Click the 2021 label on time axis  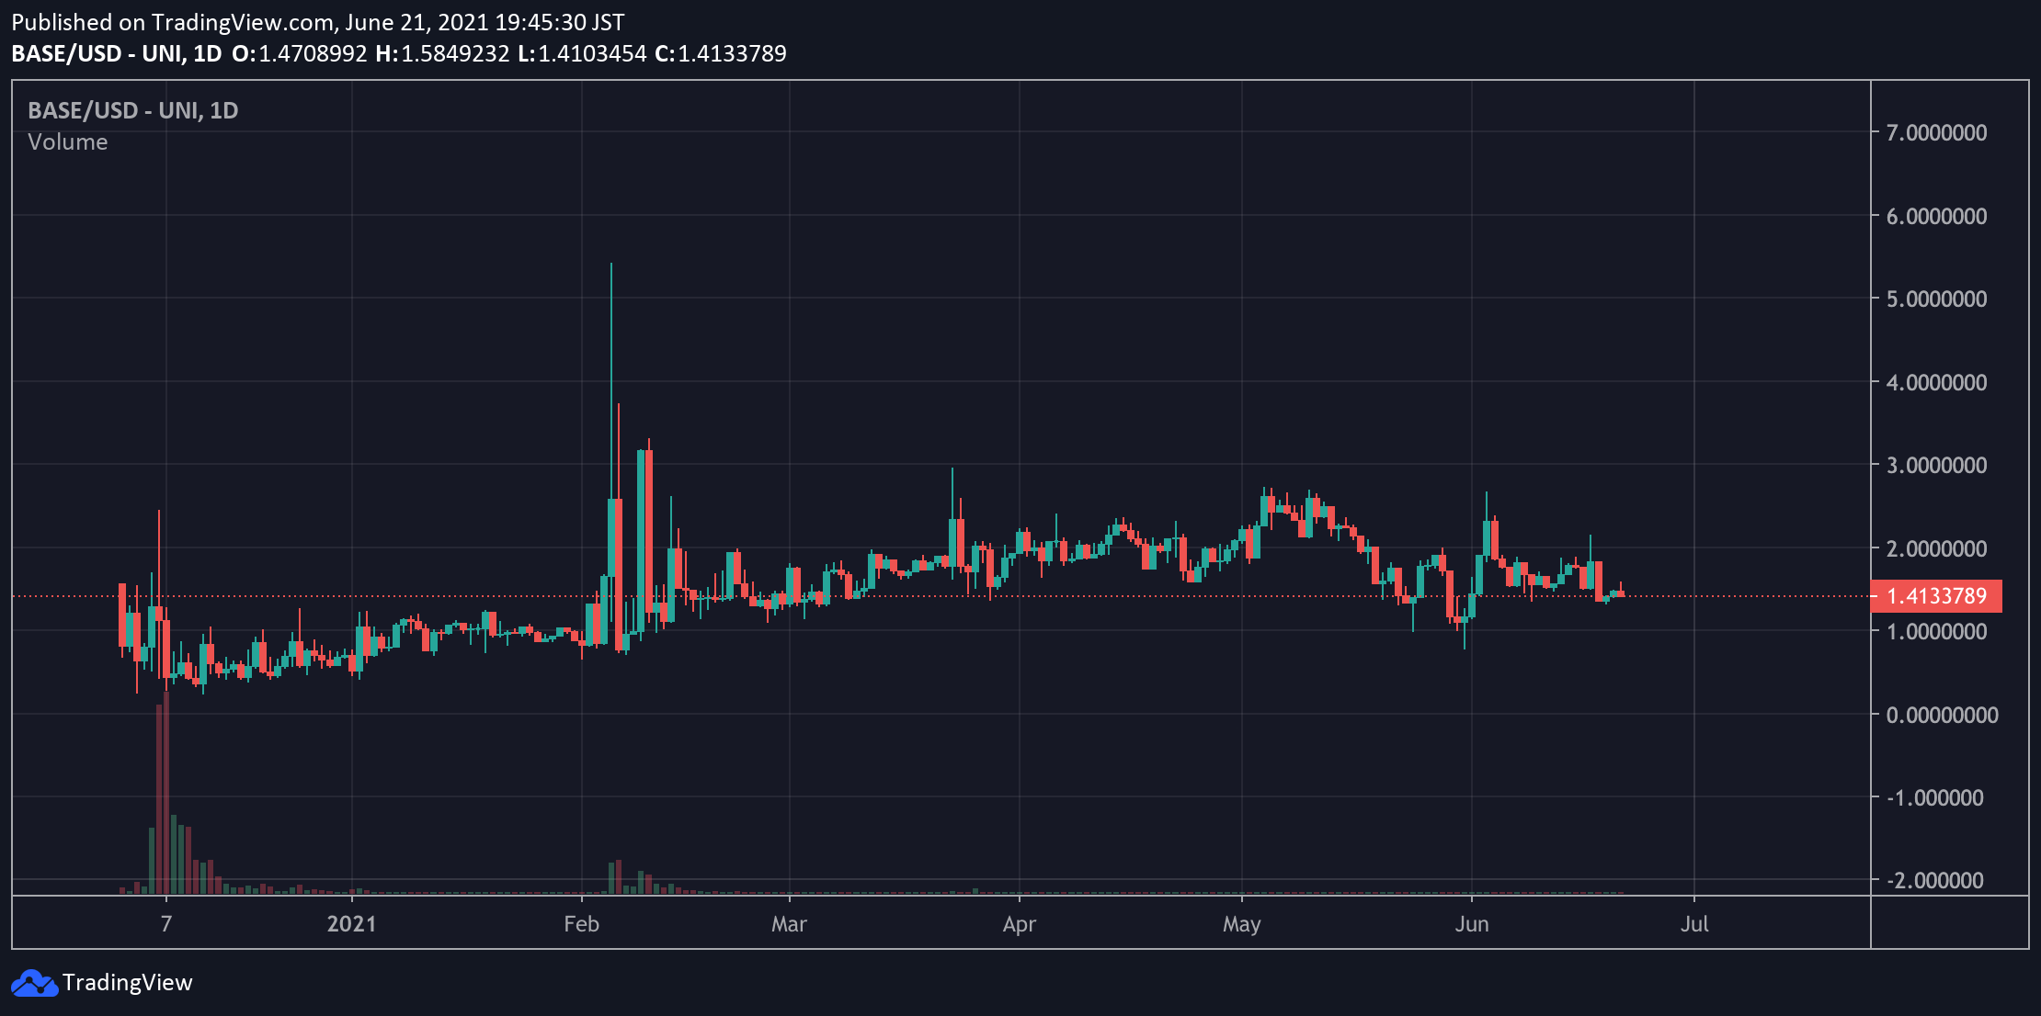[x=351, y=924]
